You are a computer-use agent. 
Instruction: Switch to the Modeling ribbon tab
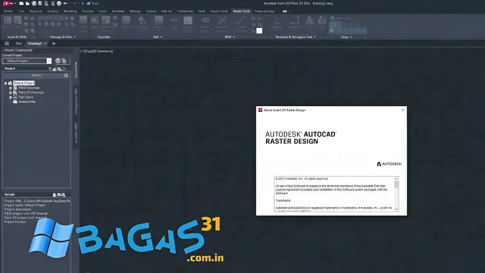click(70, 11)
